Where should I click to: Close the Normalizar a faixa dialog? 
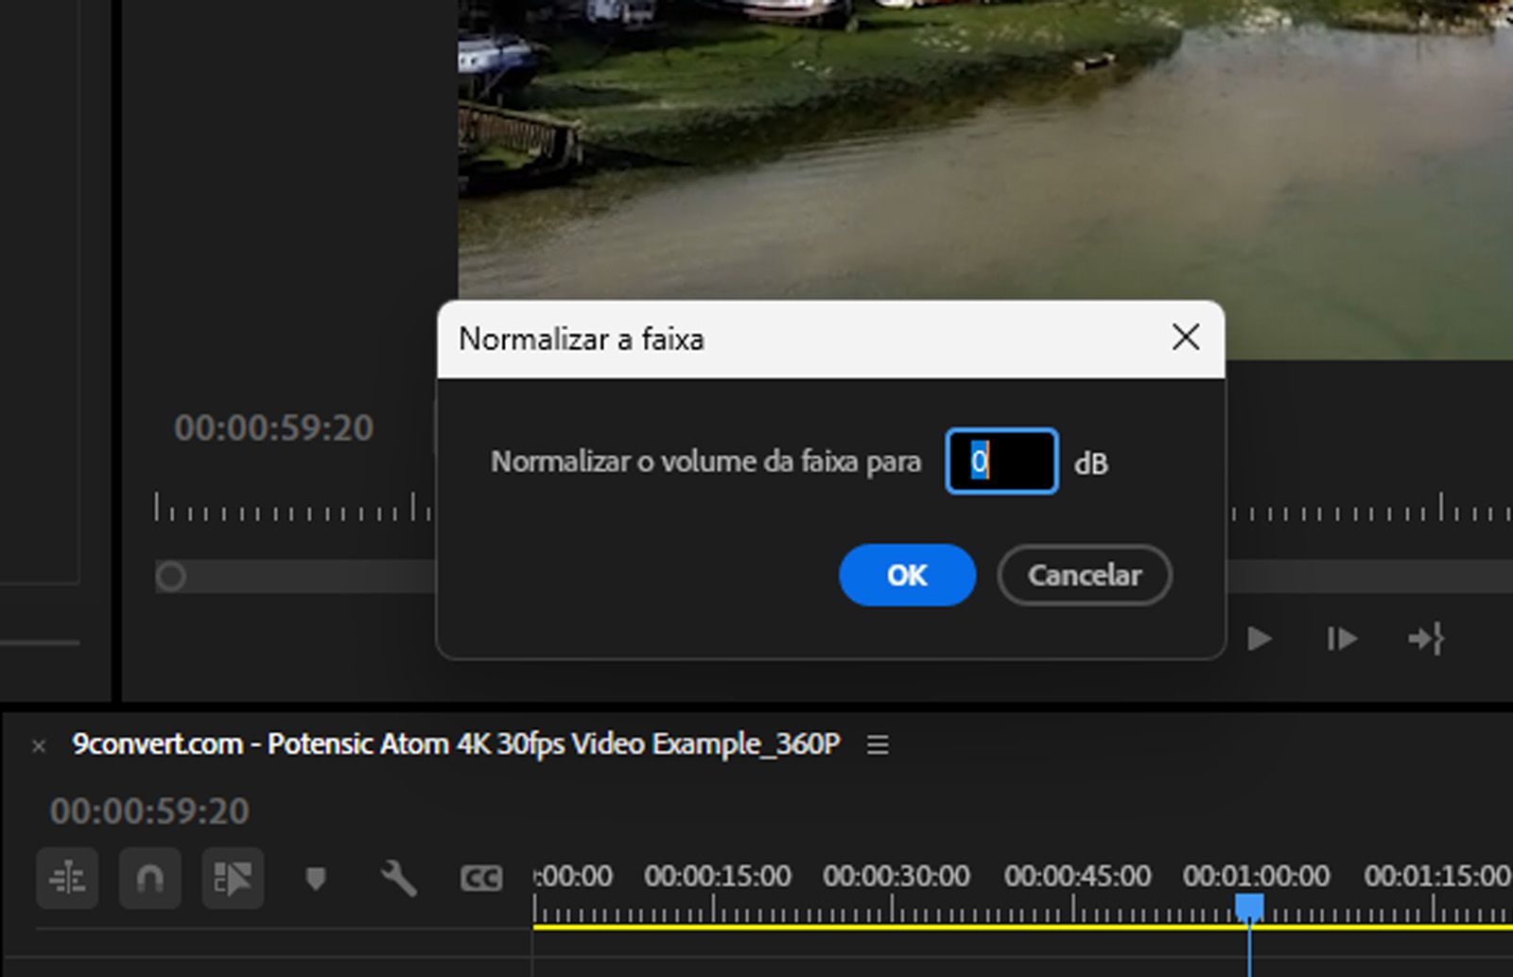coord(1186,339)
